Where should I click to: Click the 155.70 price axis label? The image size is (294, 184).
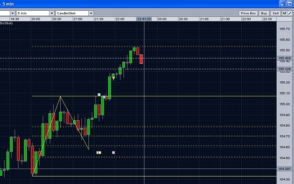coord(285,29)
